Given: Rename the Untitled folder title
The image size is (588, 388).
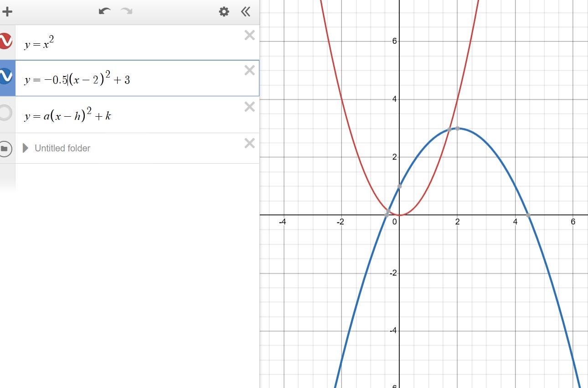Looking at the screenshot, I should tap(62, 148).
